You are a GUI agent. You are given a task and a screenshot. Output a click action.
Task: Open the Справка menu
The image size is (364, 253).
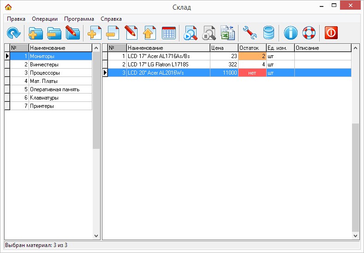(111, 19)
